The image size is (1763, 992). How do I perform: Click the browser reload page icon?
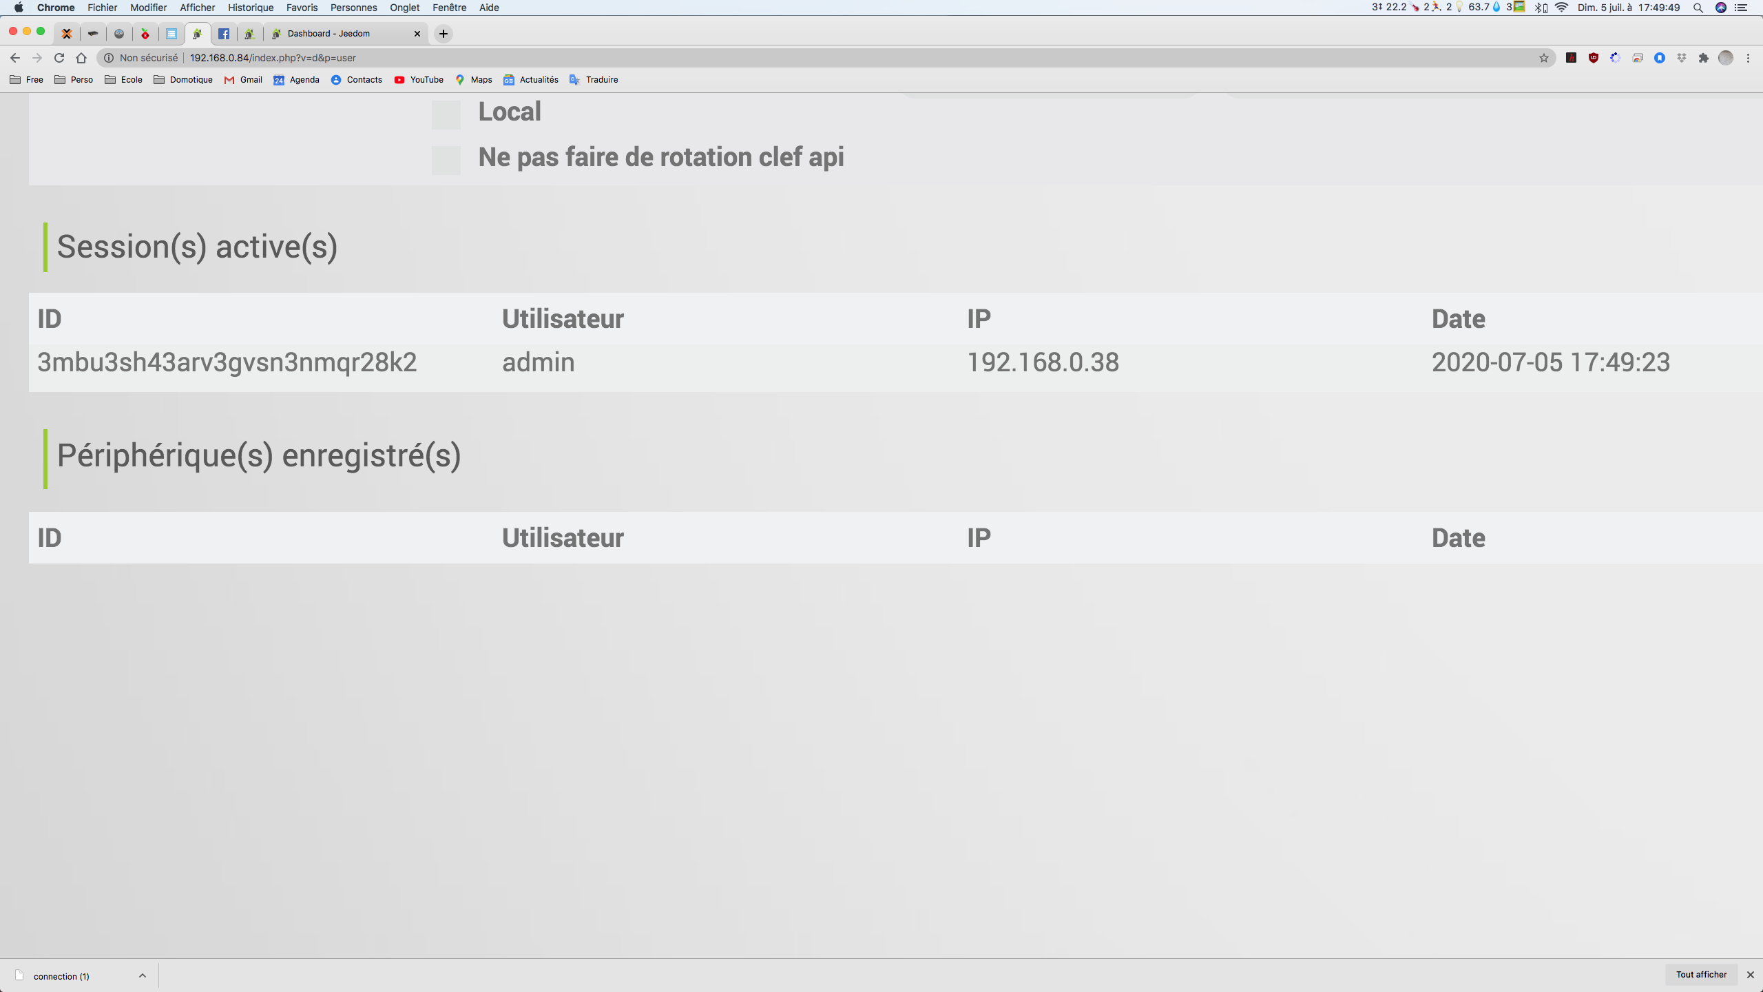59,58
